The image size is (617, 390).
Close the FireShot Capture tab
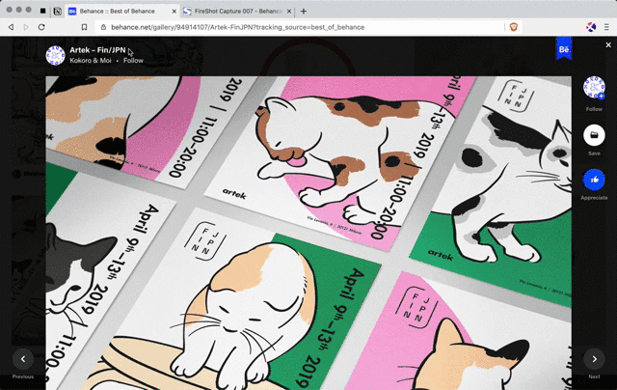[x=289, y=12]
